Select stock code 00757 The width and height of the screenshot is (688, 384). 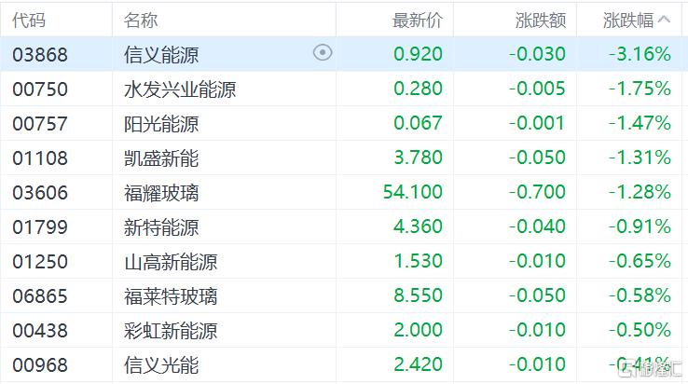pos(40,124)
